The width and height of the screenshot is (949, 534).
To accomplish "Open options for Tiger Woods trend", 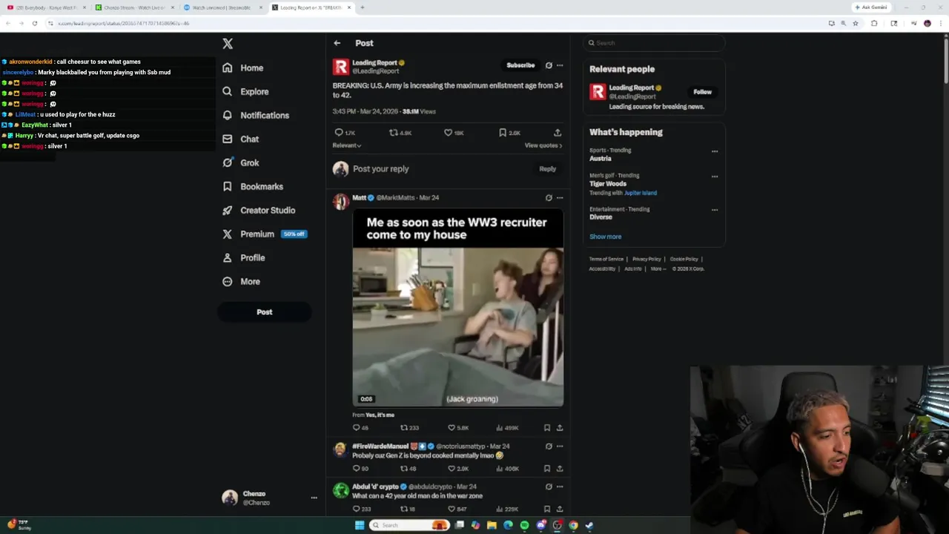I will [715, 177].
